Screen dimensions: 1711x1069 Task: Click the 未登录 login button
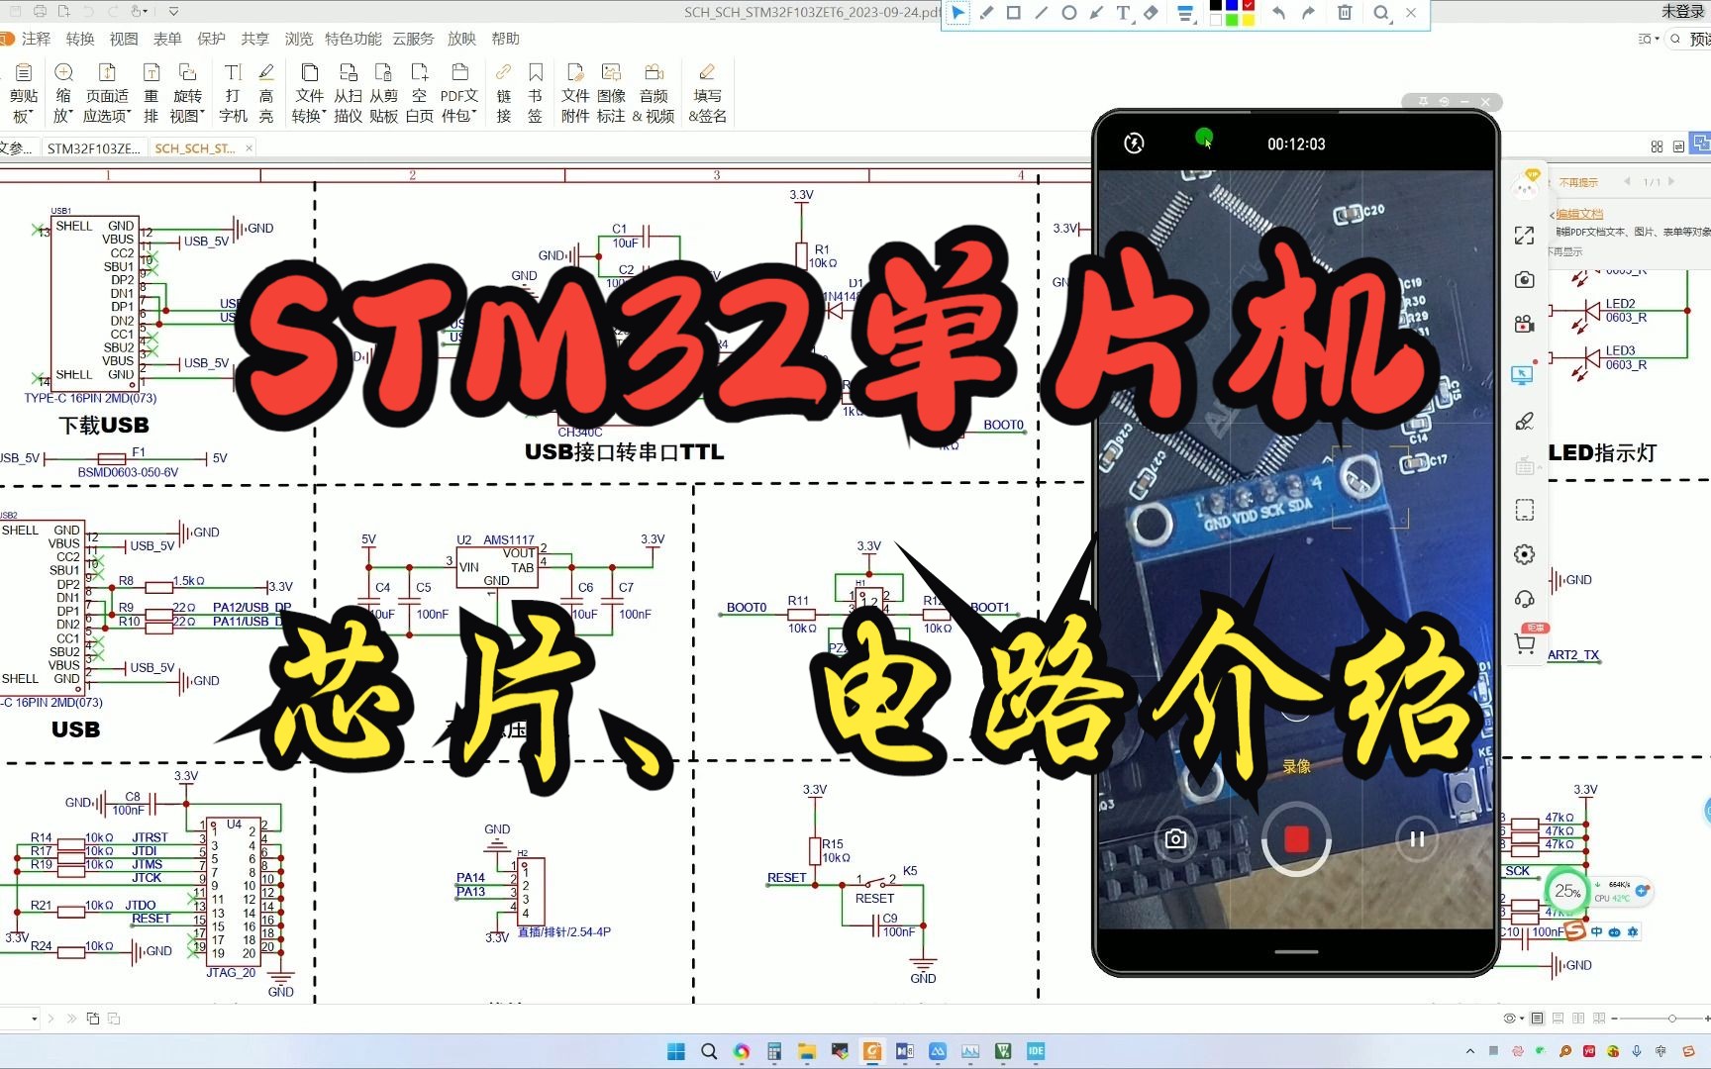tap(1682, 11)
